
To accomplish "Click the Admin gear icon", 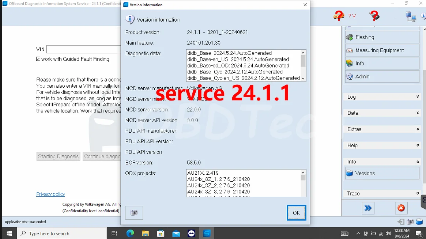I will click(349, 76).
